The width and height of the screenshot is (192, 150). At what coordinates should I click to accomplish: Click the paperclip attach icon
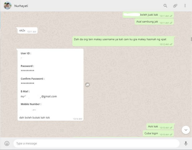[x=175, y=6]
